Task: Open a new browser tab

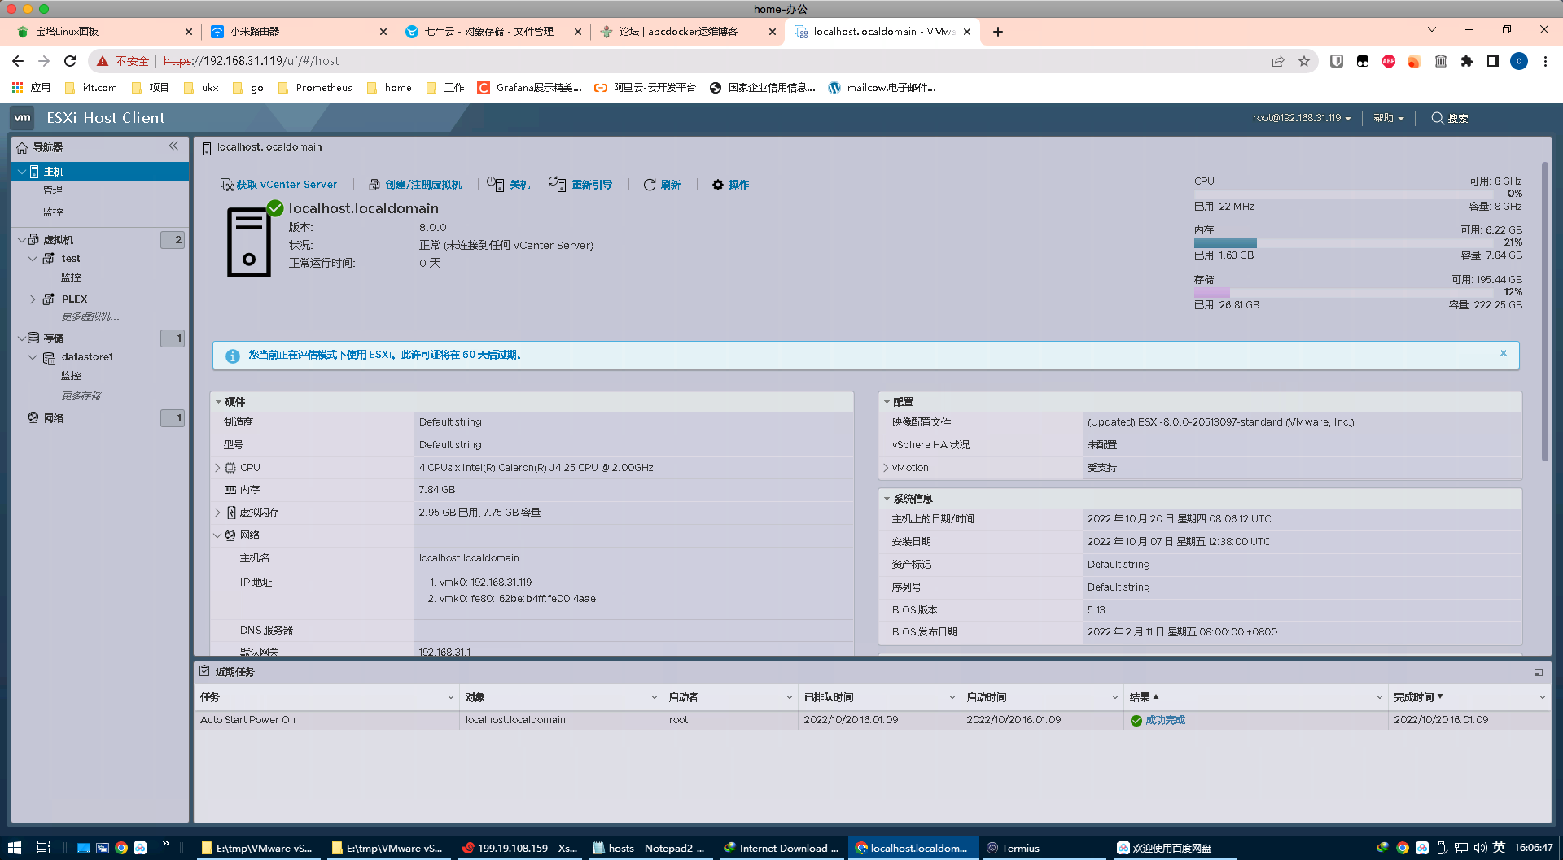Action: point(998,32)
